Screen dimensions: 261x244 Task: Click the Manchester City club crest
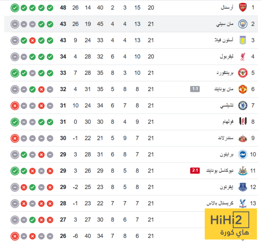pos(242,24)
